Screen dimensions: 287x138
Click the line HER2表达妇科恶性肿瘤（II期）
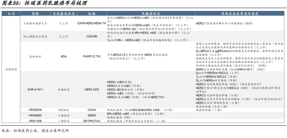(x=217, y=95)
